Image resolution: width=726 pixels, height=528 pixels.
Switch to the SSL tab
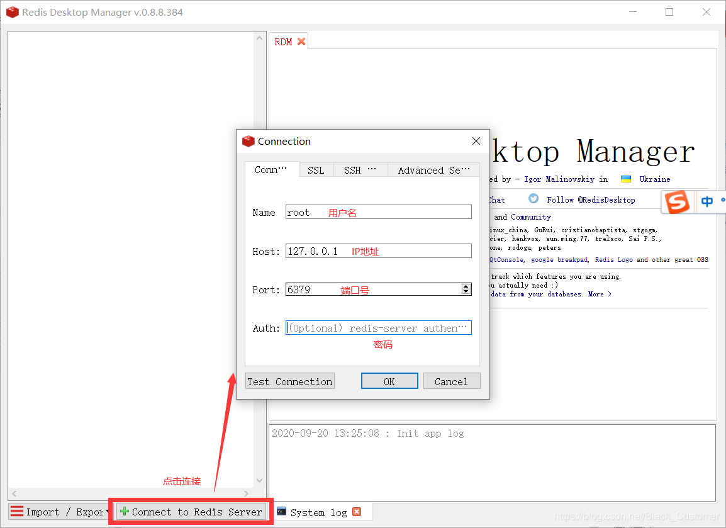click(316, 170)
